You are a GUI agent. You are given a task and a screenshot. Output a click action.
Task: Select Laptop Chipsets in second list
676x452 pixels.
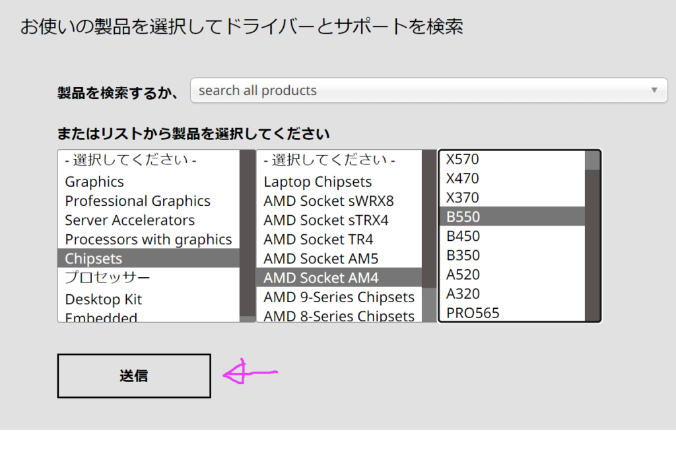(339, 182)
